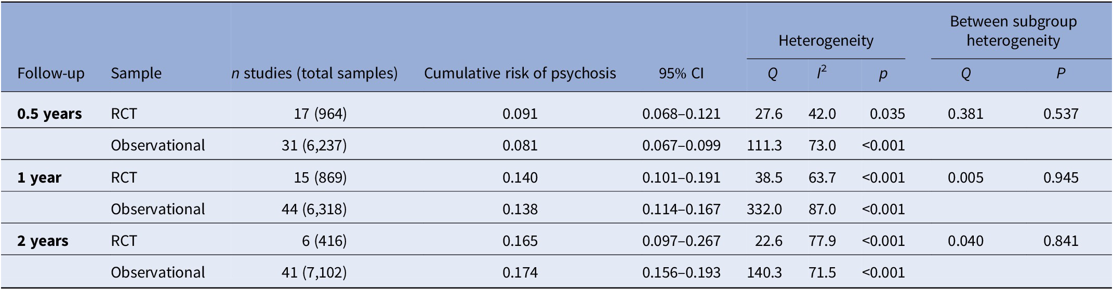Select the 1 year row label
The image size is (1113, 290).
click(x=39, y=177)
